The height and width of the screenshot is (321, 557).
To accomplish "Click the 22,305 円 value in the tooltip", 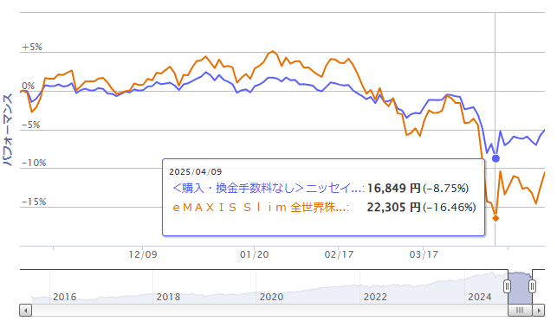I will pyautogui.click(x=393, y=207).
